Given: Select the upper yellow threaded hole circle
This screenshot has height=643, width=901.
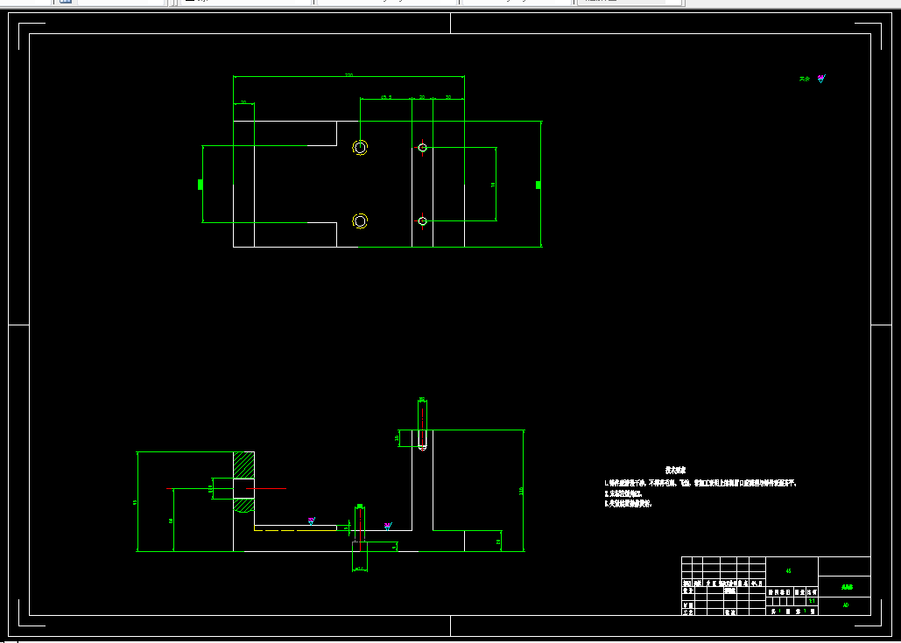Looking at the screenshot, I should point(360,148).
